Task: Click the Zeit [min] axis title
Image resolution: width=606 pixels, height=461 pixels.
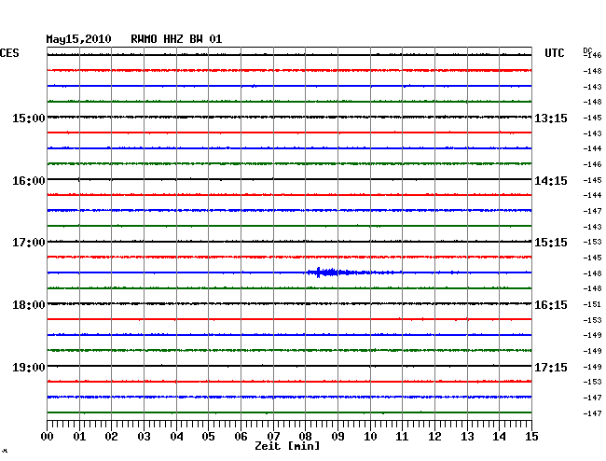Action: click(287, 446)
